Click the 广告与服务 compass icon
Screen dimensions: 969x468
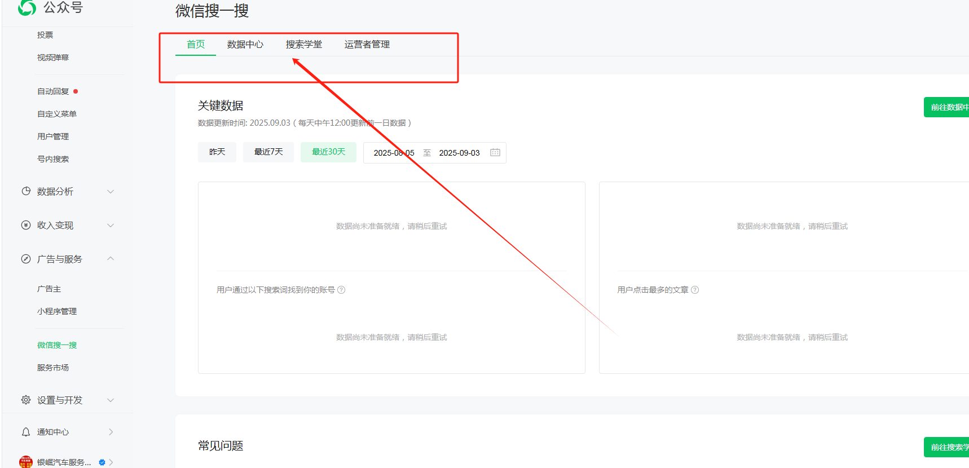[x=26, y=259]
